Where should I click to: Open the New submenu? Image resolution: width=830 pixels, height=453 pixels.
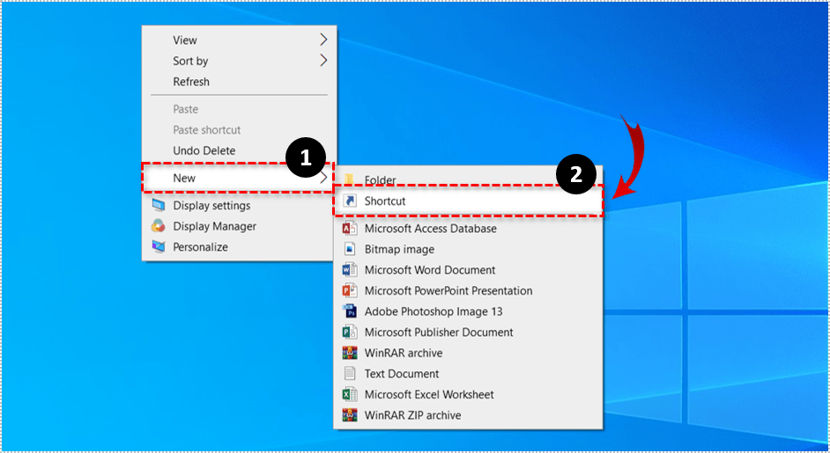[x=184, y=178]
